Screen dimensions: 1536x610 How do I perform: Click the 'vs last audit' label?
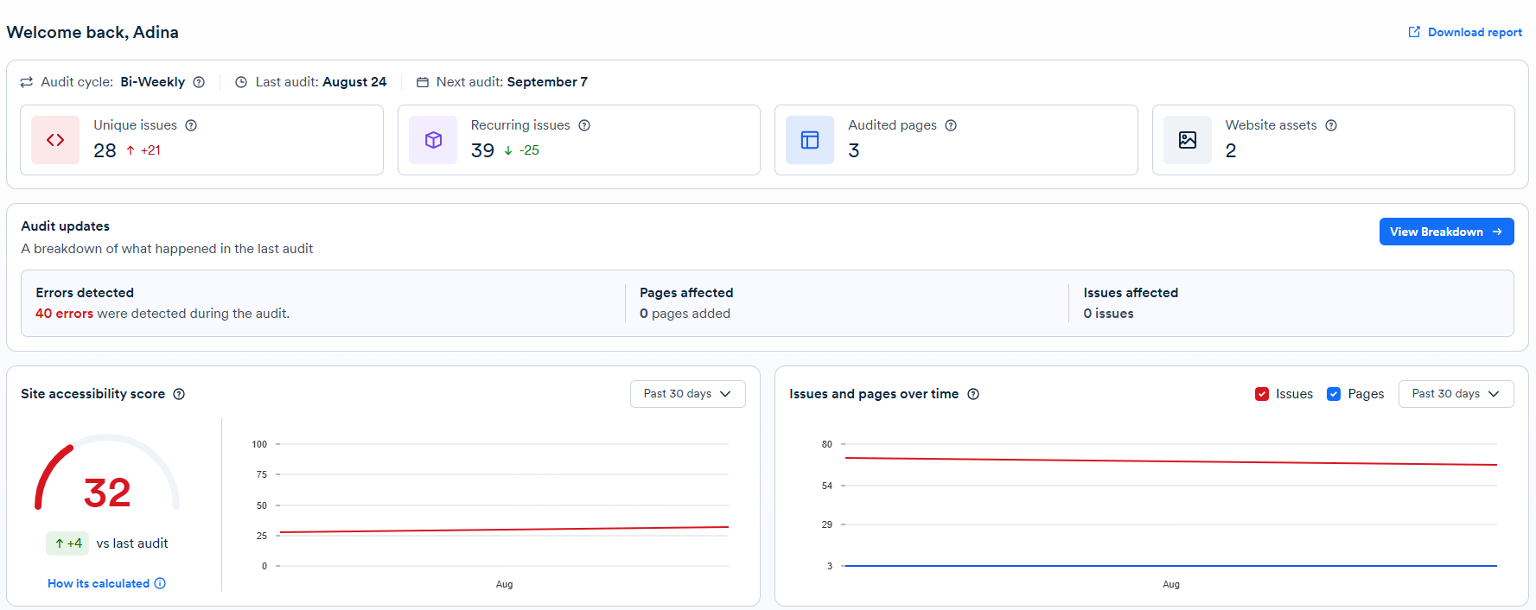coord(132,543)
